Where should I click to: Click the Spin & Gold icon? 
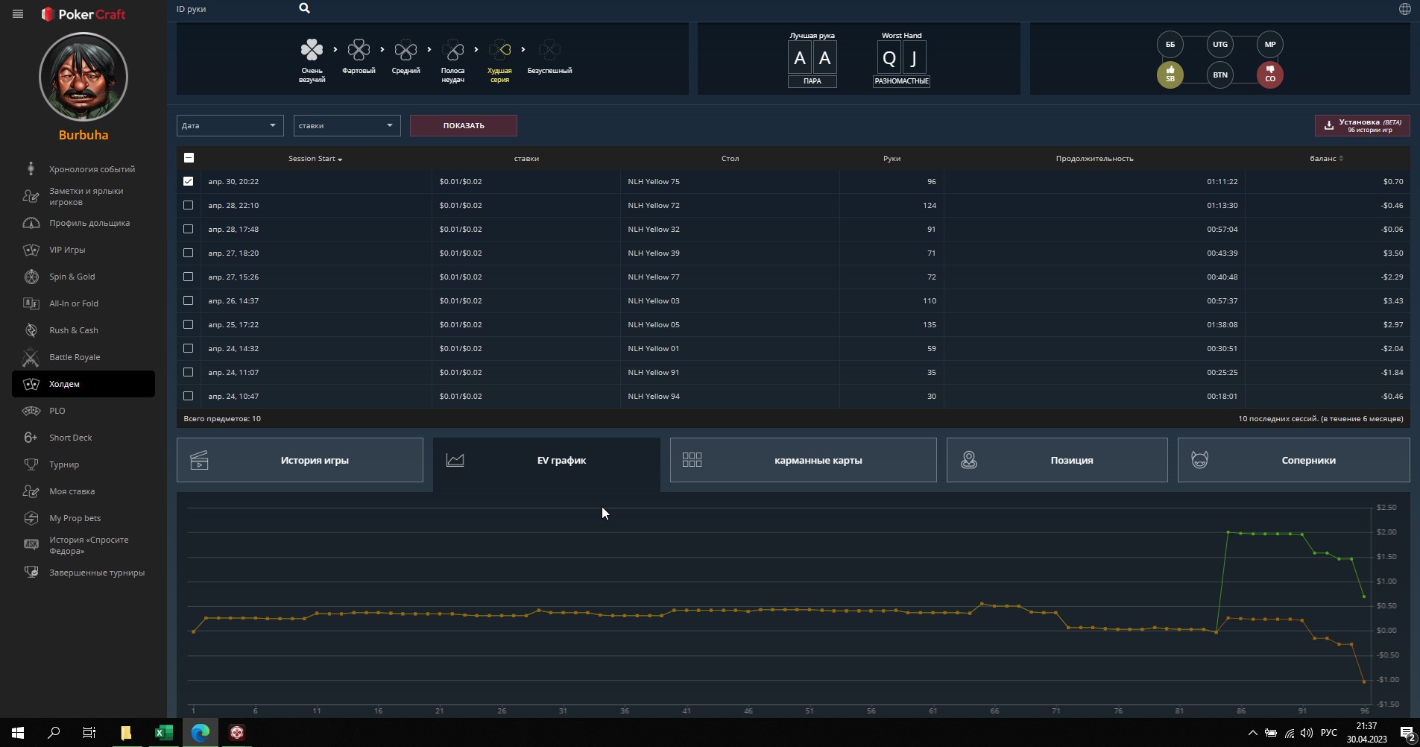click(31, 277)
